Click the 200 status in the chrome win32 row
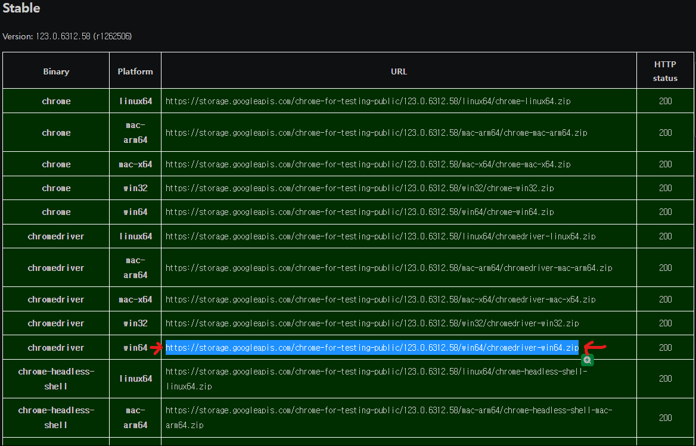696x446 pixels. [x=666, y=188]
